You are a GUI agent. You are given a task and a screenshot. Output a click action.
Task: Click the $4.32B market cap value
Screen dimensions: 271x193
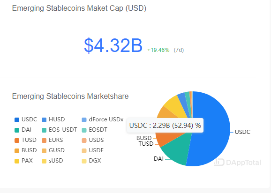[113, 45]
